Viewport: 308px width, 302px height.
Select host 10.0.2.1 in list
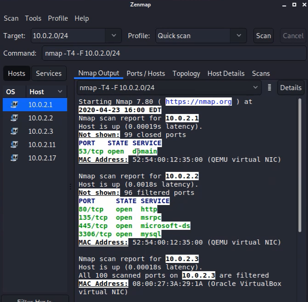[35, 105]
